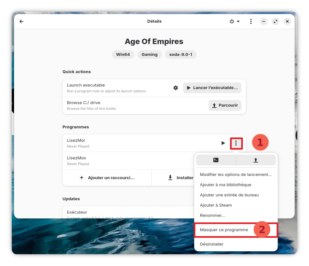The height and width of the screenshot is (266, 309).
Task: Toggle LisezMoi three-dot options menu
Action: (236, 143)
